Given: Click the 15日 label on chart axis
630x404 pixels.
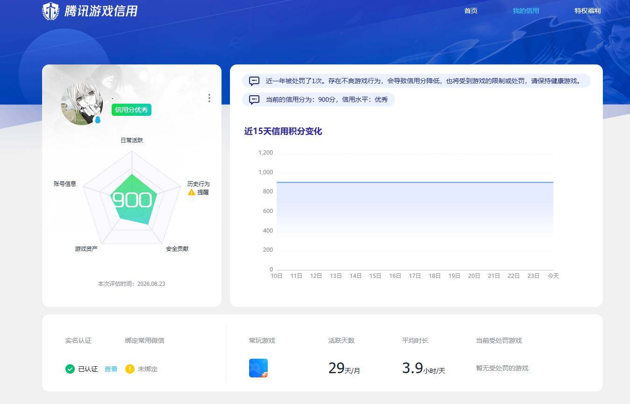Looking at the screenshot, I should coord(375,276).
